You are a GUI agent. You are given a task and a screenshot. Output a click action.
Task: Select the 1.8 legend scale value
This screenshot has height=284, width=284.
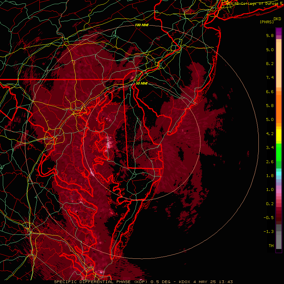tap(270, 176)
